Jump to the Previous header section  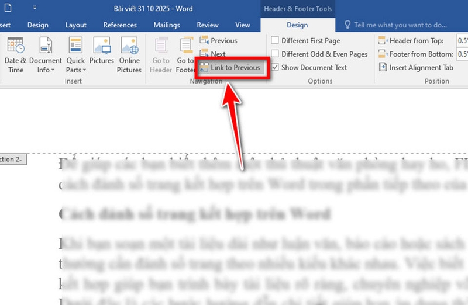pyautogui.click(x=218, y=40)
